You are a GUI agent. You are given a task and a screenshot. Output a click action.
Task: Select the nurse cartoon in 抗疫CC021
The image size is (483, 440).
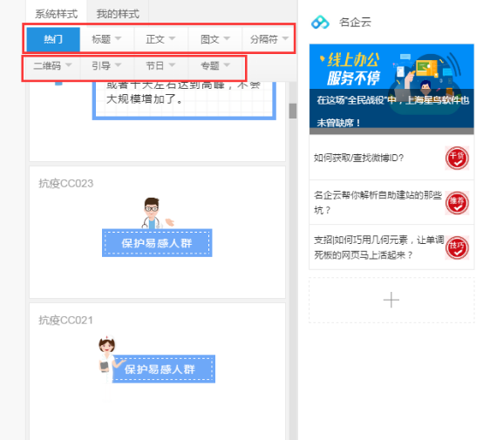pos(107,367)
